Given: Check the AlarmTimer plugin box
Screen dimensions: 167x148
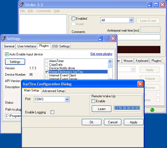Looking at the screenshot, I should point(46,61).
